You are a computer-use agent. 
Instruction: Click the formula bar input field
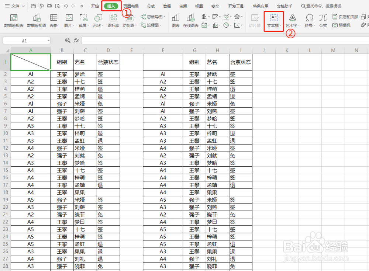pos(225,41)
